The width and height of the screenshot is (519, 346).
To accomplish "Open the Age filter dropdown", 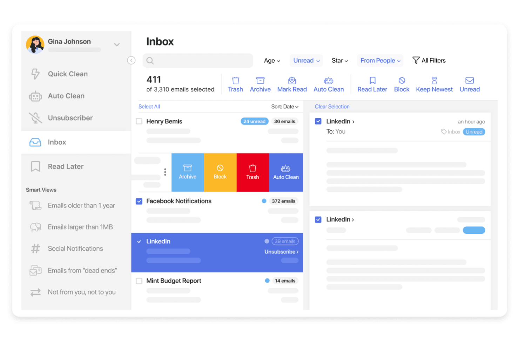I will click(x=272, y=60).
